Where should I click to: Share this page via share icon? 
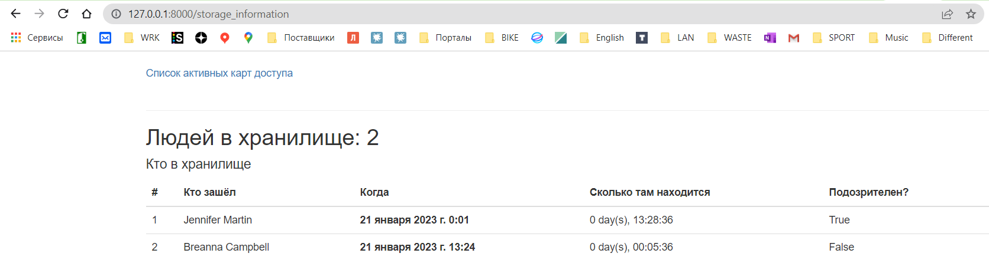tap(947, 14)
